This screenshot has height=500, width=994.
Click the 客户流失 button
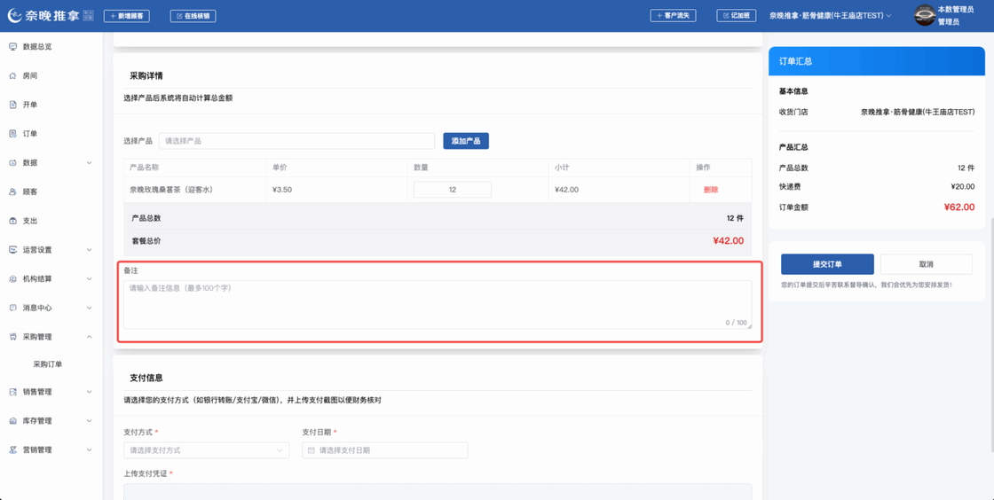pos(674,16)
